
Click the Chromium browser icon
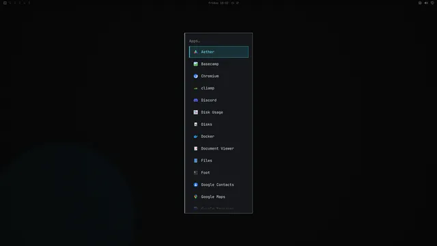[x=196, y=76]
